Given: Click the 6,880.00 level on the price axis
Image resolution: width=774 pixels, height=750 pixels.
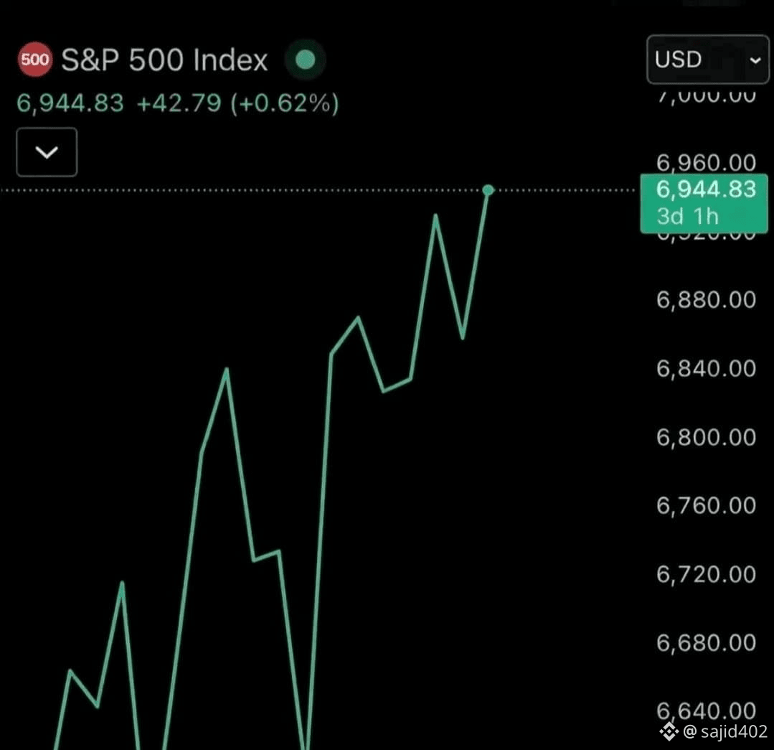Looking at the screenshot, I should click(705, 300).
